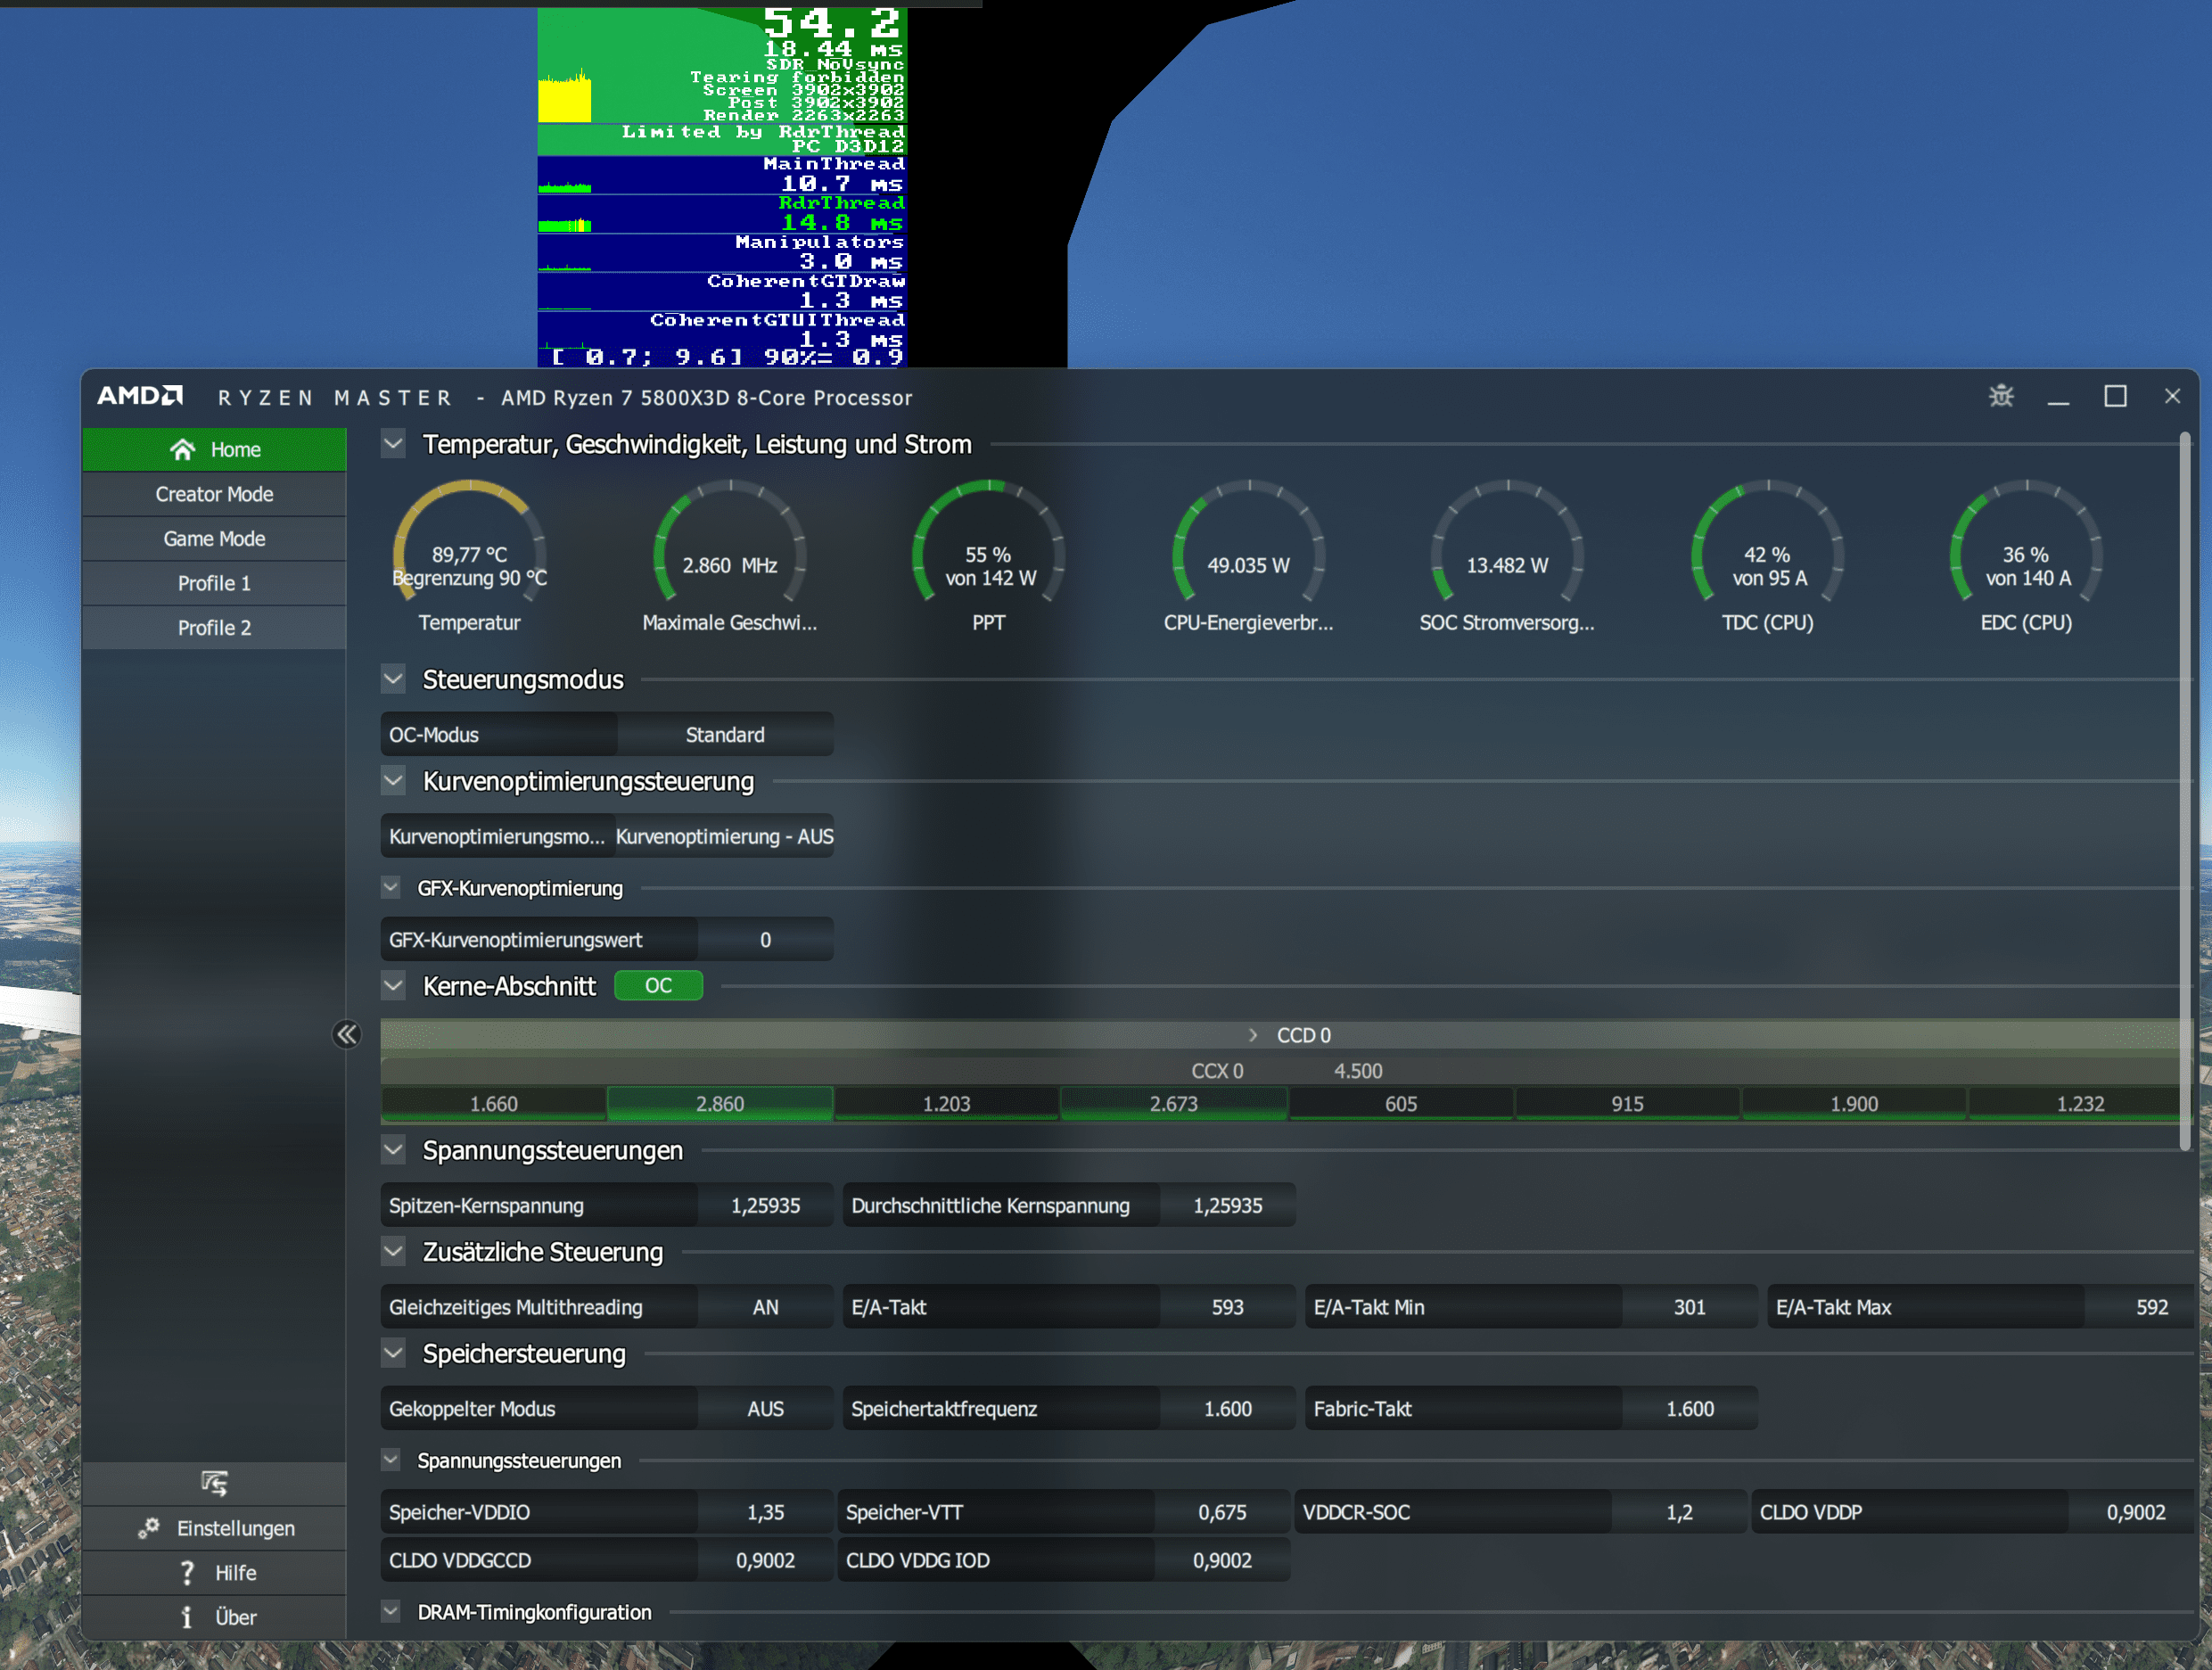Switch to Profile 2
2212x1670 pixels.
click(214, 628)
